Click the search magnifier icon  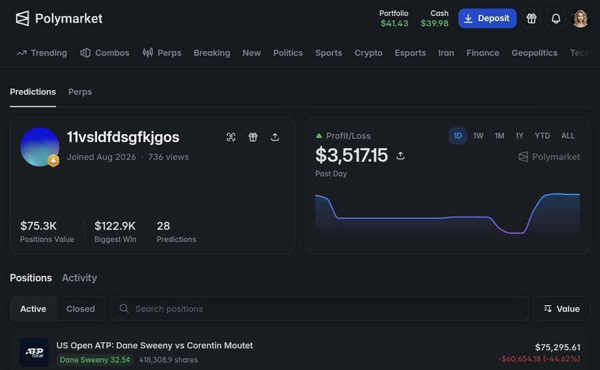tap(123, 309)
